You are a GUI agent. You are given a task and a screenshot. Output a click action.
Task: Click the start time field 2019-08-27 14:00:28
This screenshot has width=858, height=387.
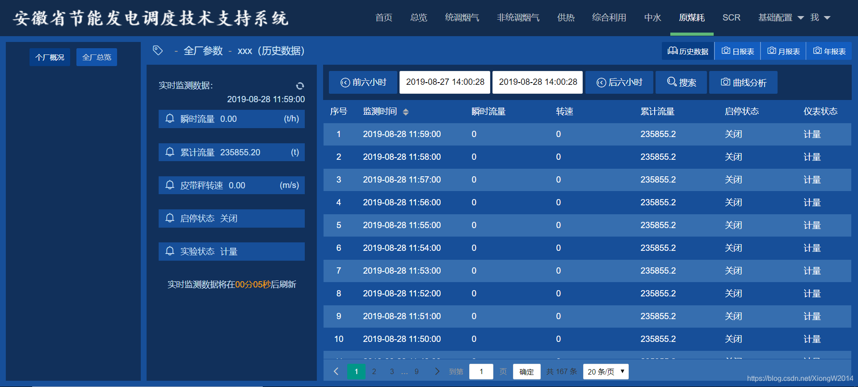[x=445, y=82]
